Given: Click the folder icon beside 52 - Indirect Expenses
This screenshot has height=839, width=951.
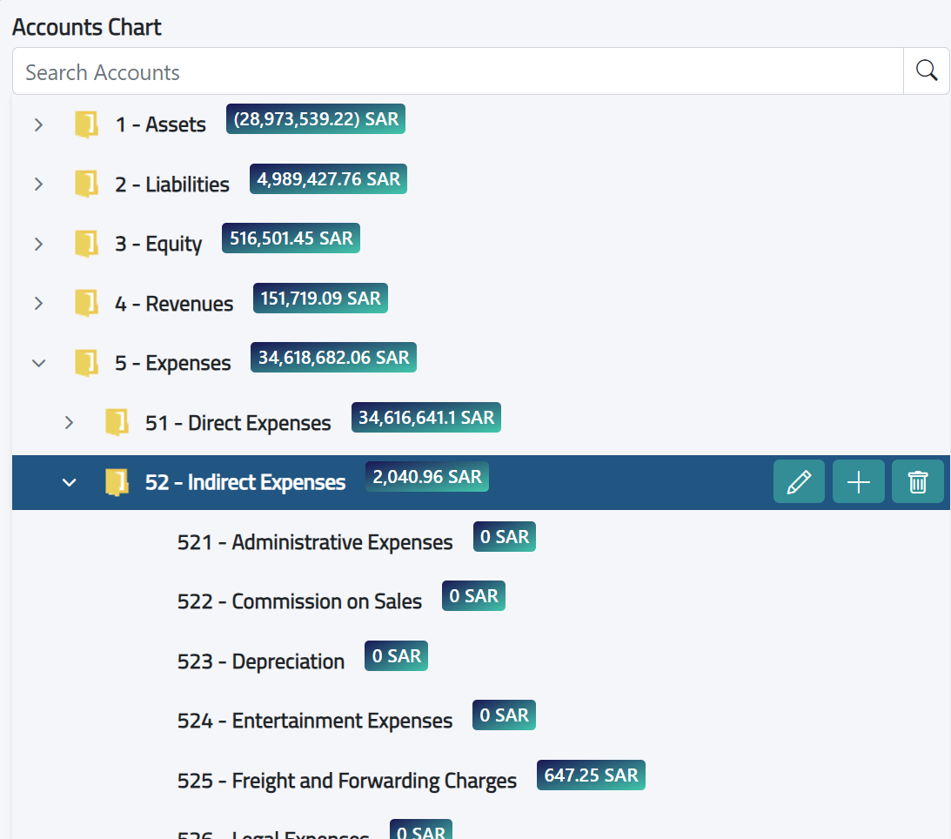Looking at the screenshot, I should tap(117, 482).
